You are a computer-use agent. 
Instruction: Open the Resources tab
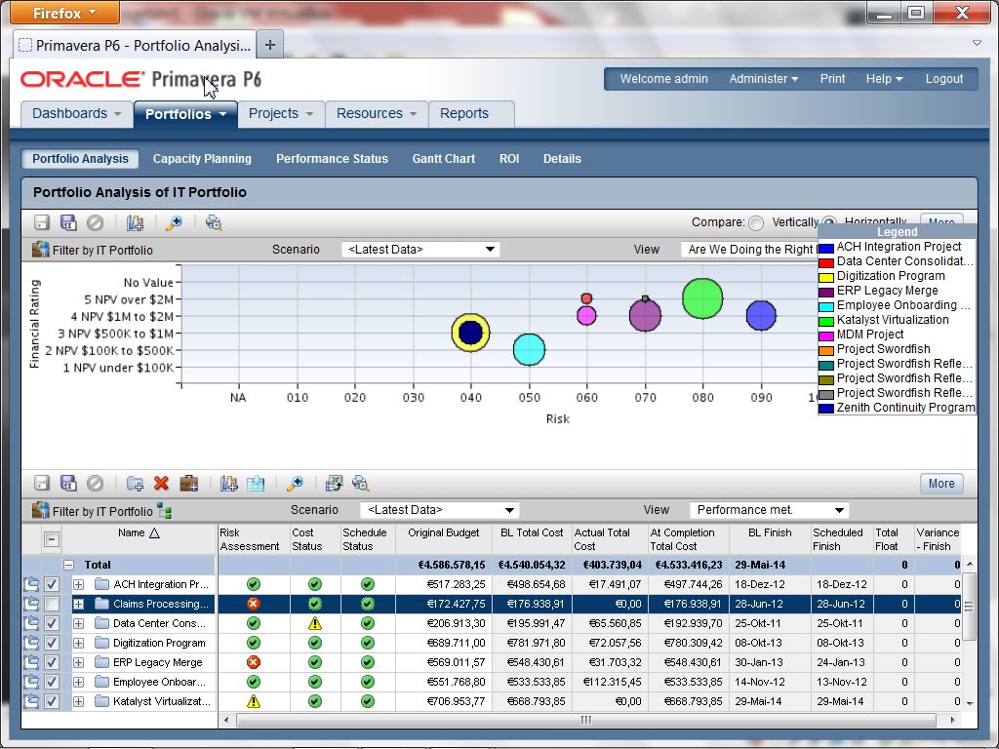coord(377,114)
